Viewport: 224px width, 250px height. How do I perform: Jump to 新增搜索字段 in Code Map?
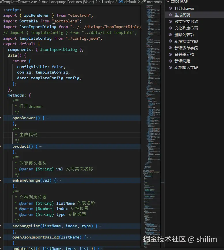[x=186, y=41]
